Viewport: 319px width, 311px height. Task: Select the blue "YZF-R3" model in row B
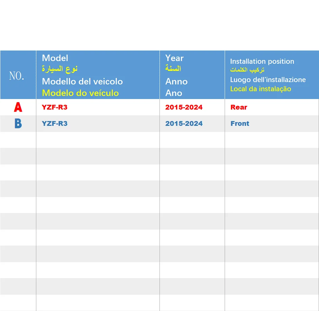pos(55,123)
